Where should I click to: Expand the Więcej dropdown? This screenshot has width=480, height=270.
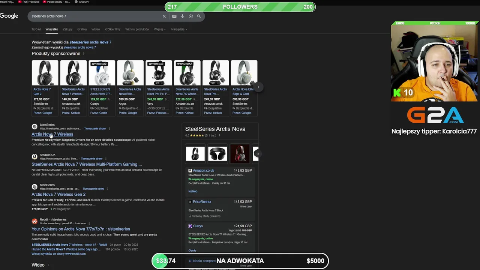[160, 29]
